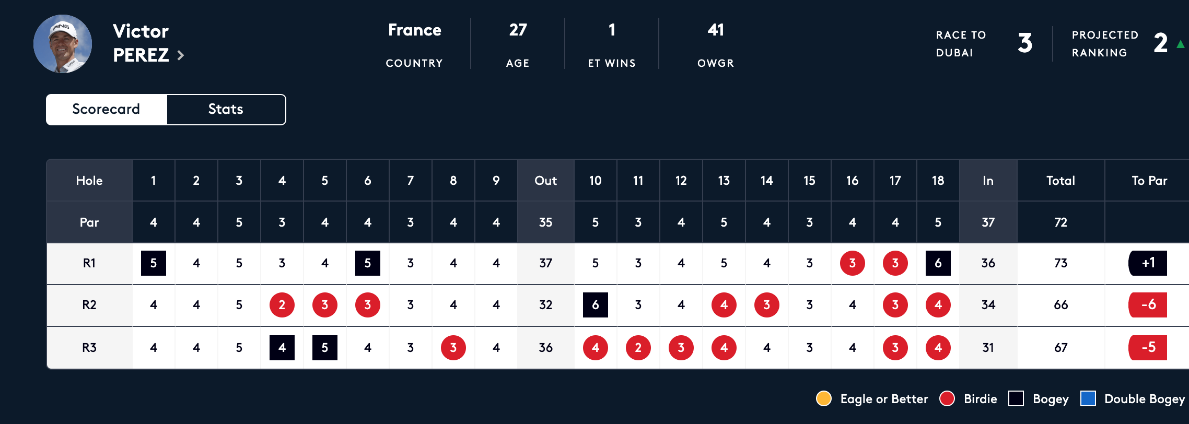
Task: Click the blue Double Bogey legend square
Action: point(1088,398)
